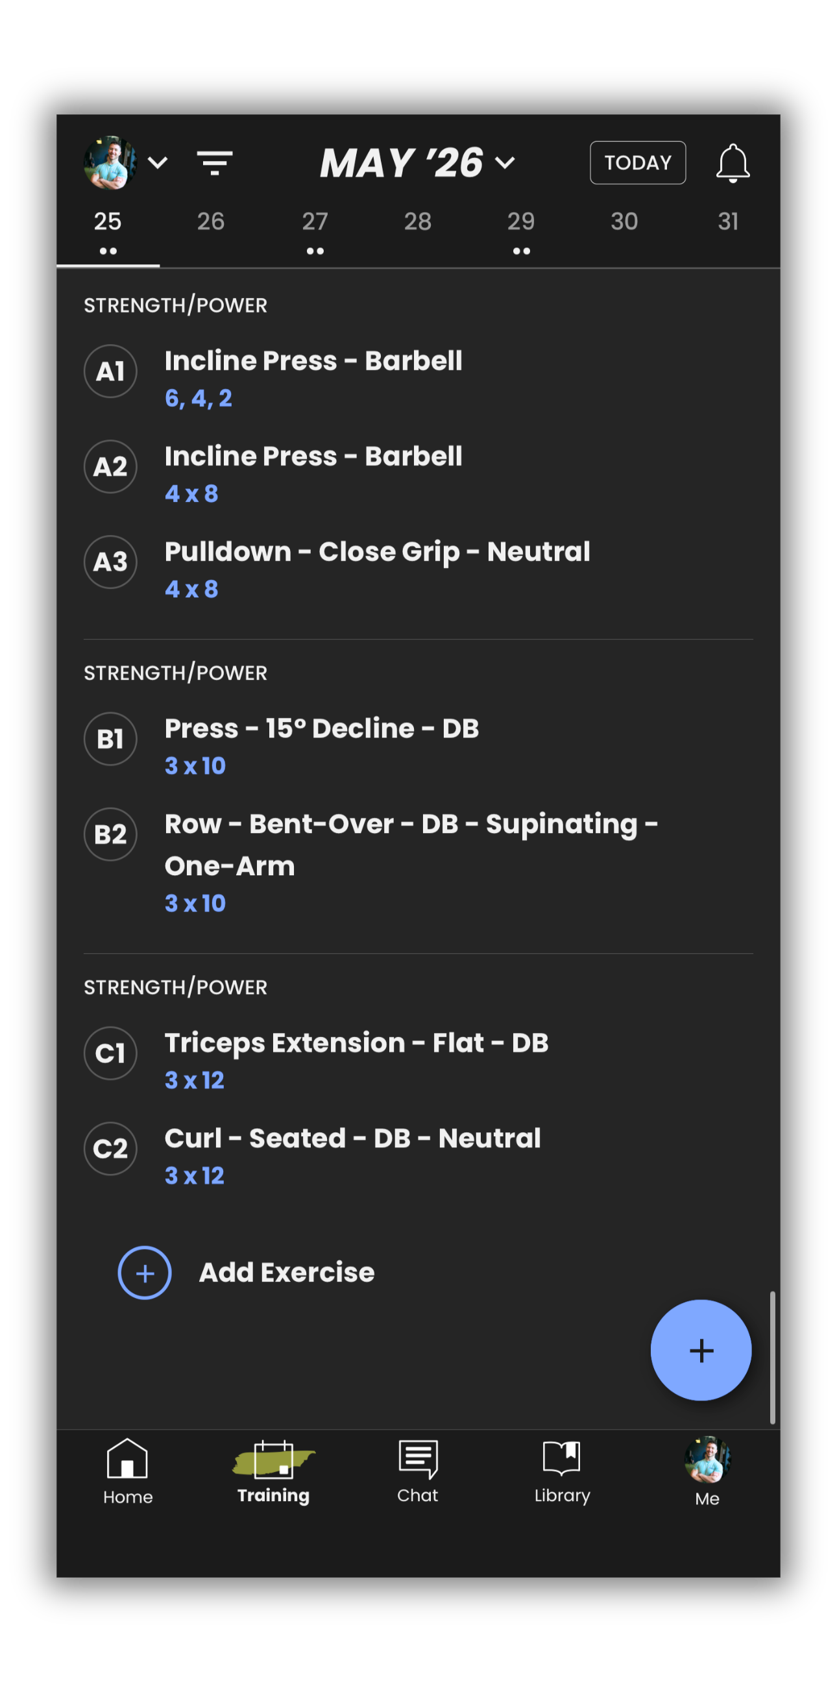Tap the blue floating plus button

[701, 1350]
